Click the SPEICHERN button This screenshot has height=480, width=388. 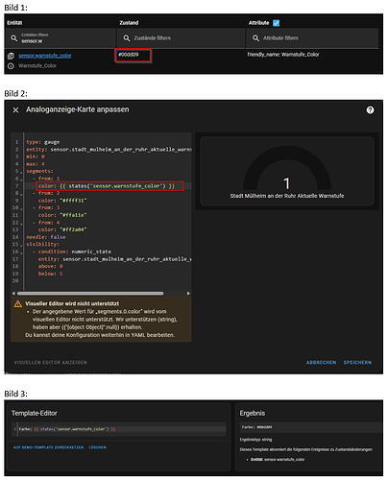coord(357,362)
